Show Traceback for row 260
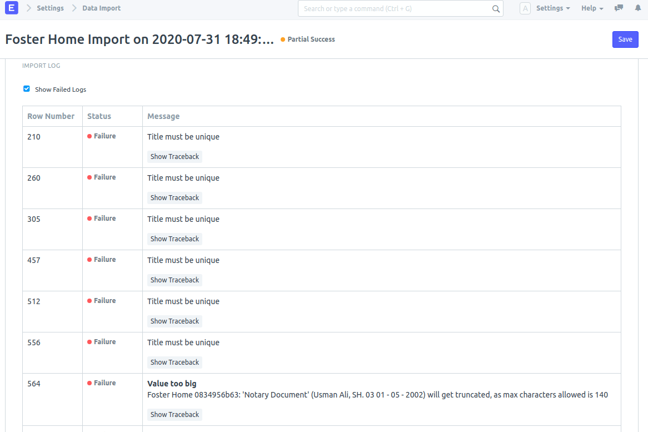This screenshot has width=648, height=432. point(175,197)
